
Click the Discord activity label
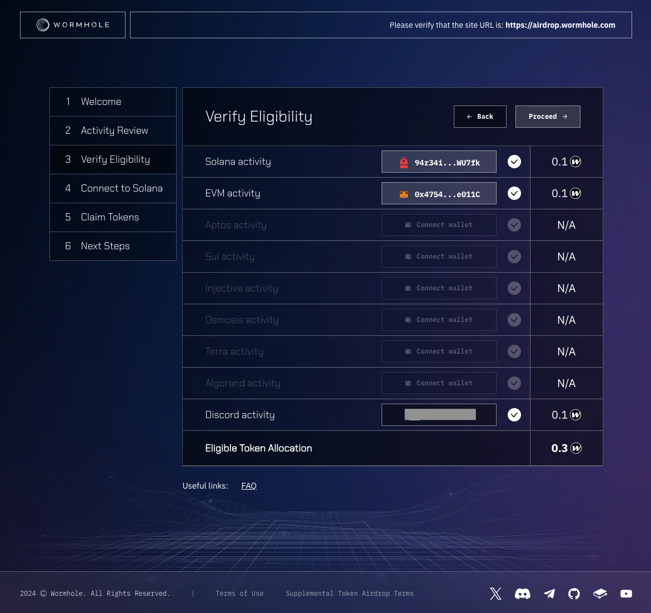(239, 415)
